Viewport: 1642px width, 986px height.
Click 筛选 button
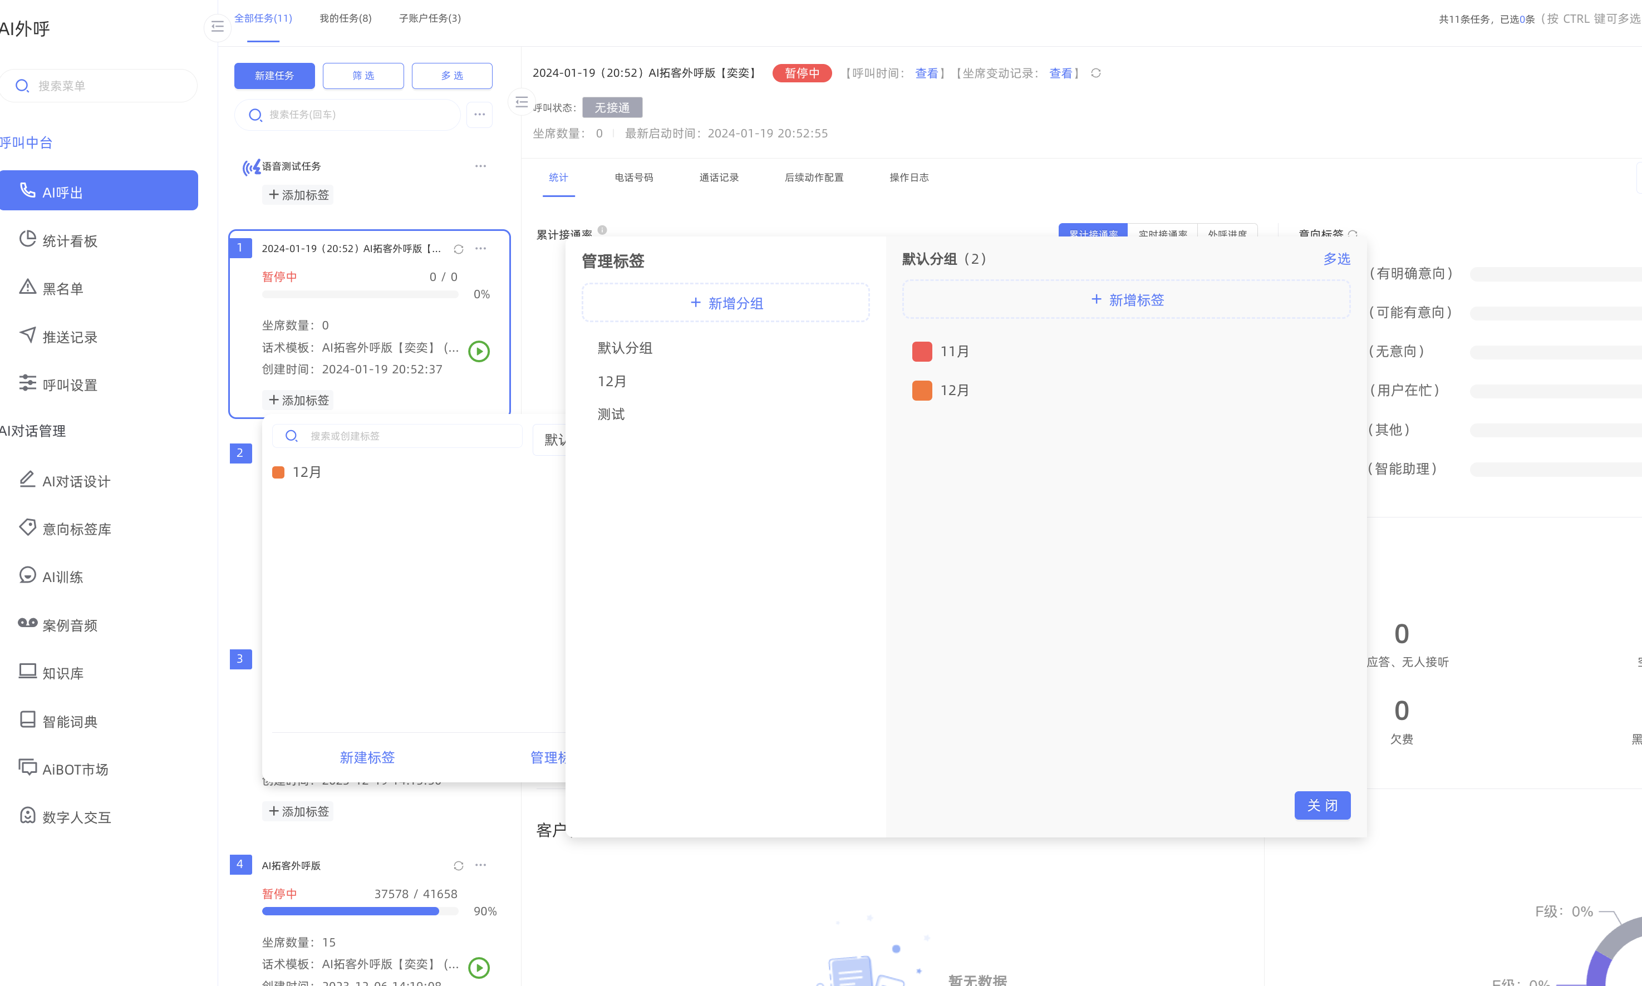click(363, 76)
